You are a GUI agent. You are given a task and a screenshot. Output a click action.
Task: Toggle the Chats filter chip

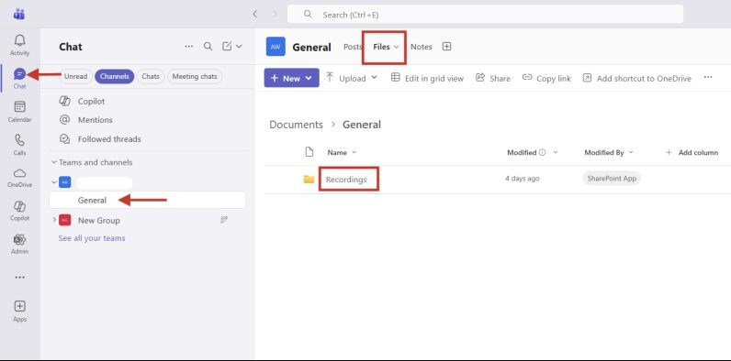(151, 76)
